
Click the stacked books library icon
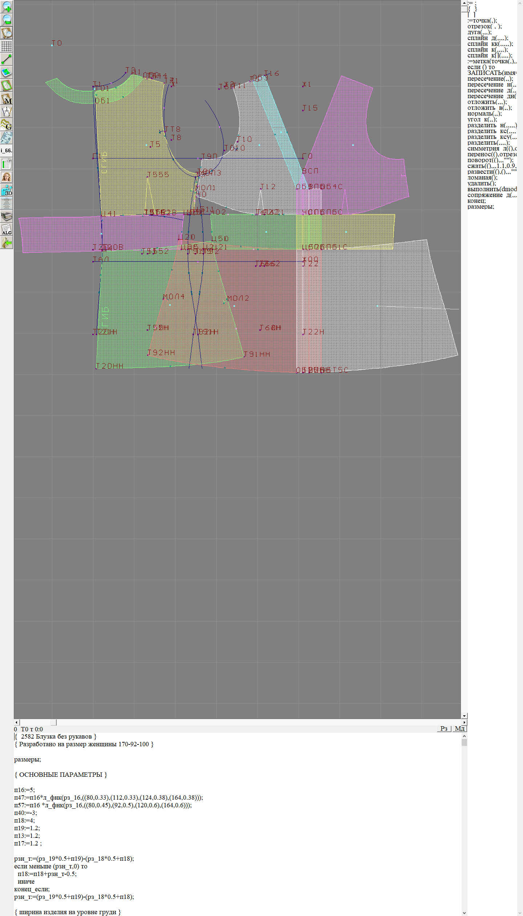pos(7,216)
